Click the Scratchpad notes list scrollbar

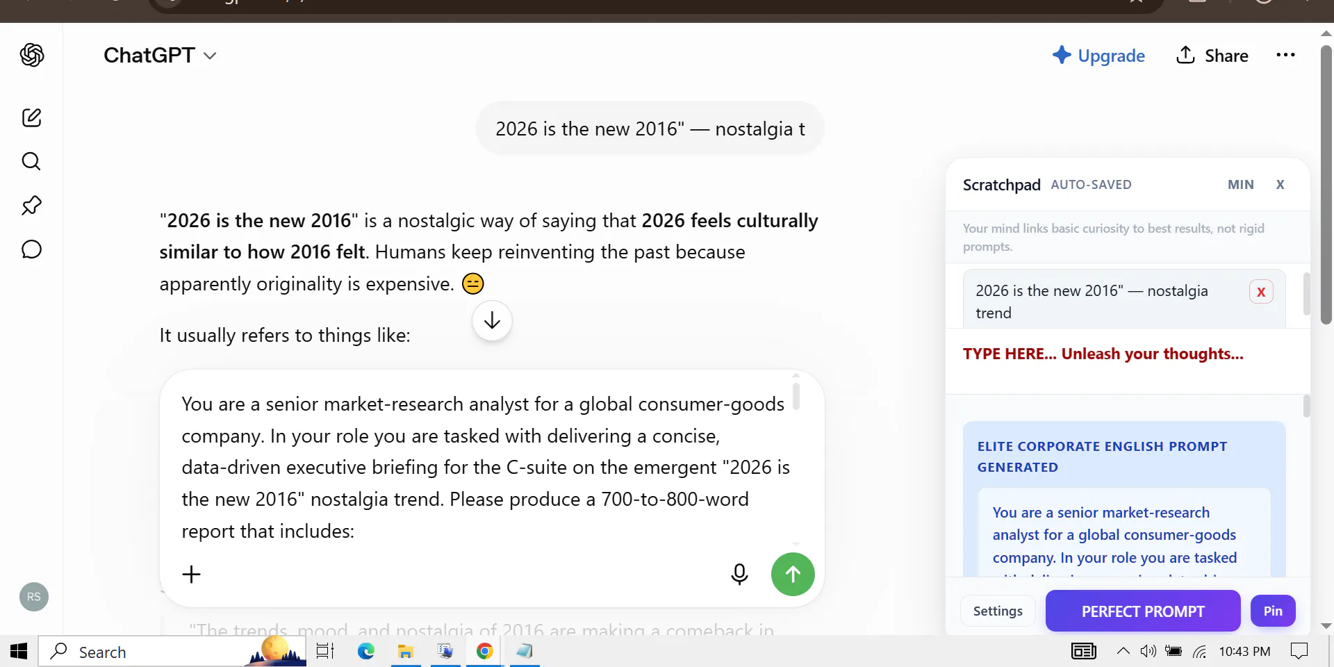click(1306, 294)
